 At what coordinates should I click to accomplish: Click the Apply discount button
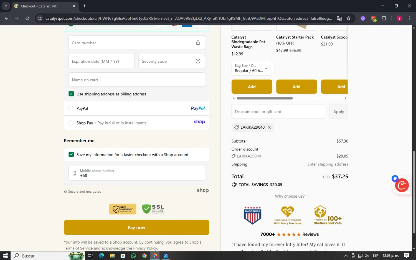[338, 111]
